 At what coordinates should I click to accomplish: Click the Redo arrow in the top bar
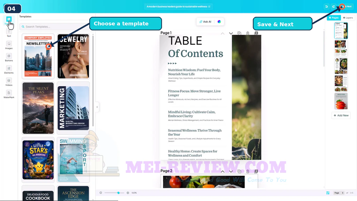(333, 7)
